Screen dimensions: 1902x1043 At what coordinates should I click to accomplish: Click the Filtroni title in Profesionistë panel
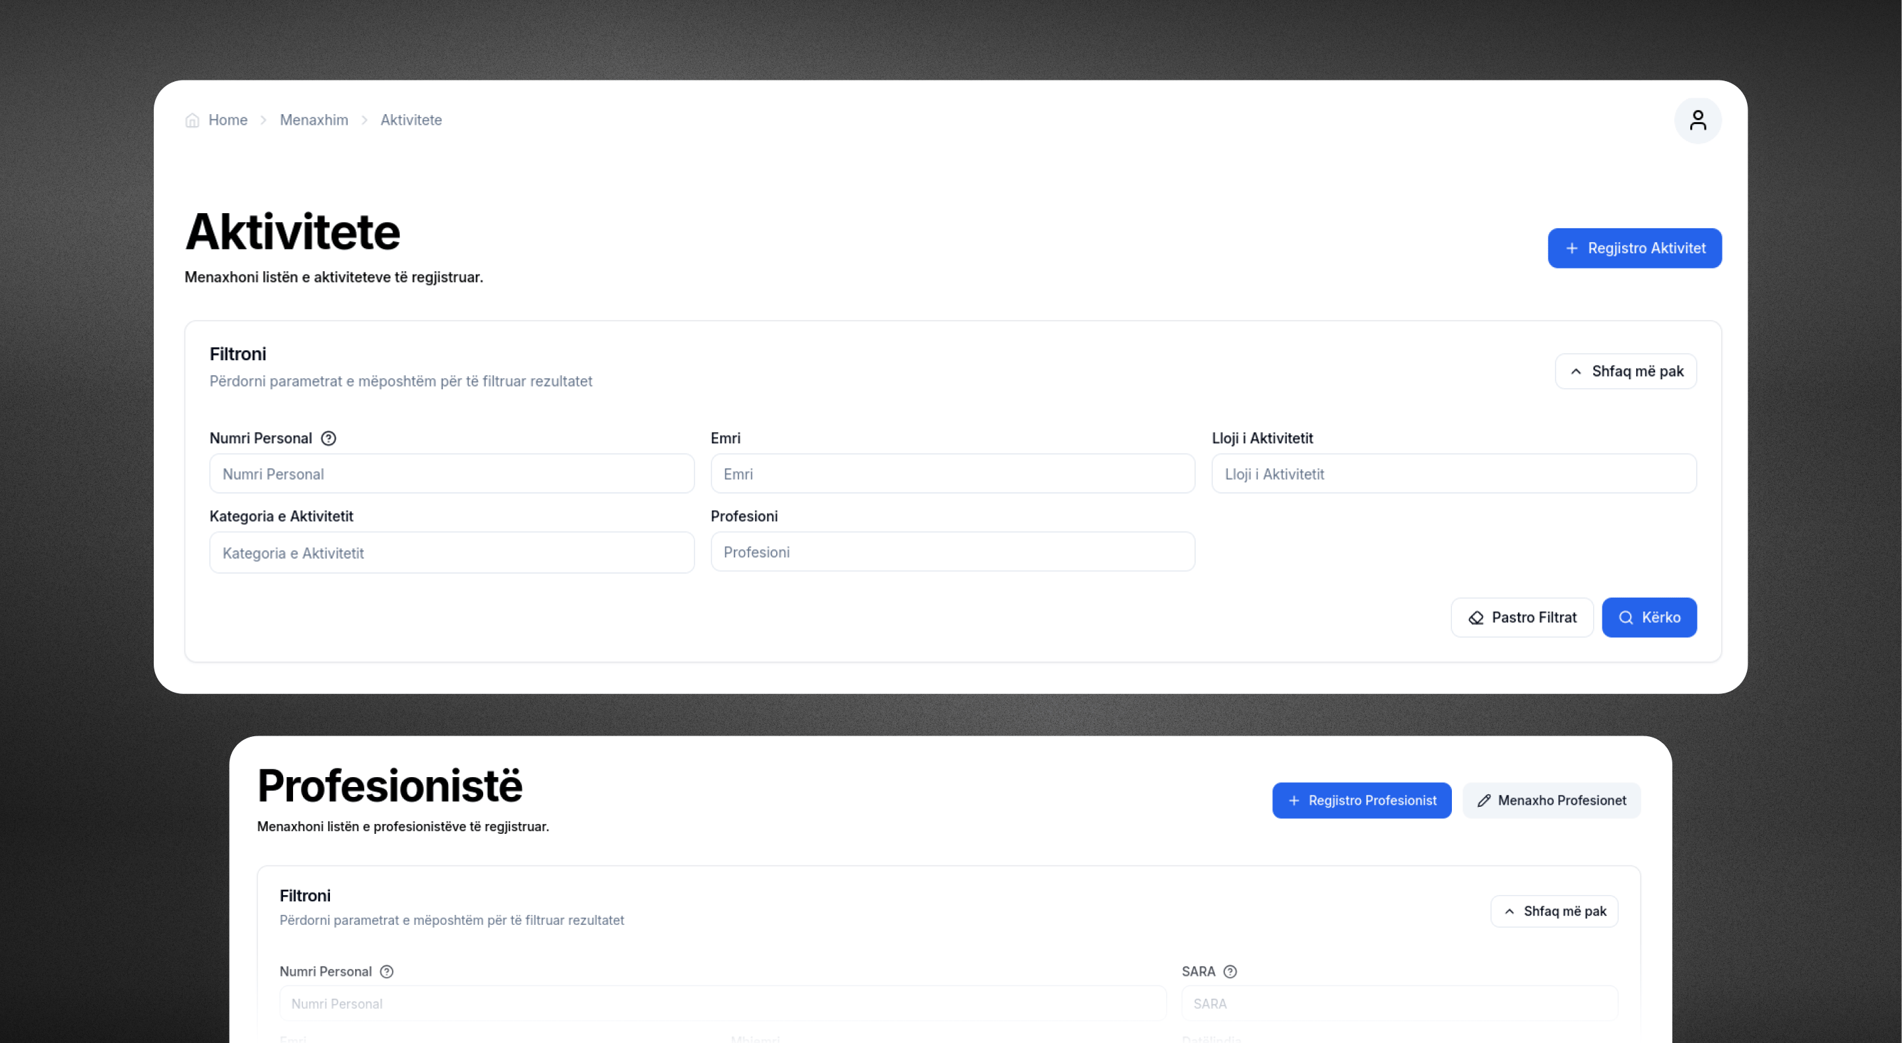coord(305,896)
